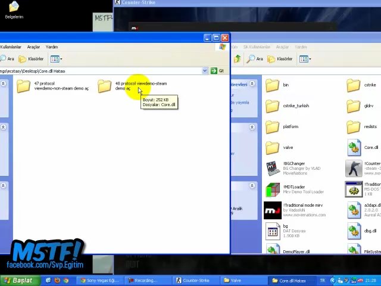The image size is (381, 286).
Task: Open the Belgelerim desktop icon
Action: tap(14, 10)
